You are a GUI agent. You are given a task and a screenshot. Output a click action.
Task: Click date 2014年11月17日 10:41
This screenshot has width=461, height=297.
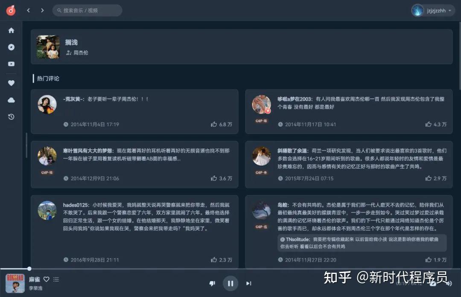click(310, 124)
